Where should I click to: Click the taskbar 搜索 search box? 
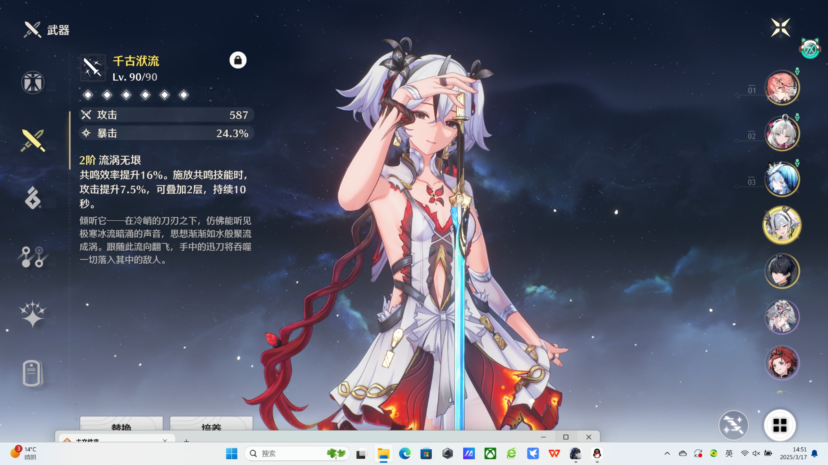[x=297, y=453]
